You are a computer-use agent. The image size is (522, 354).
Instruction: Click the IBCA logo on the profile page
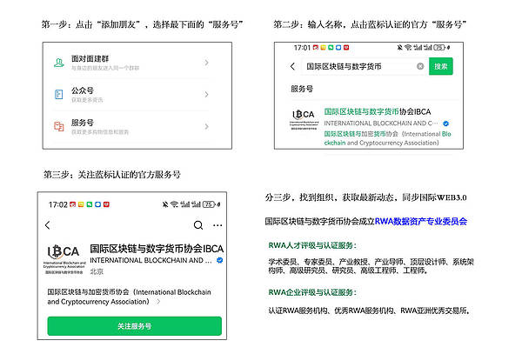click(65, 258)
